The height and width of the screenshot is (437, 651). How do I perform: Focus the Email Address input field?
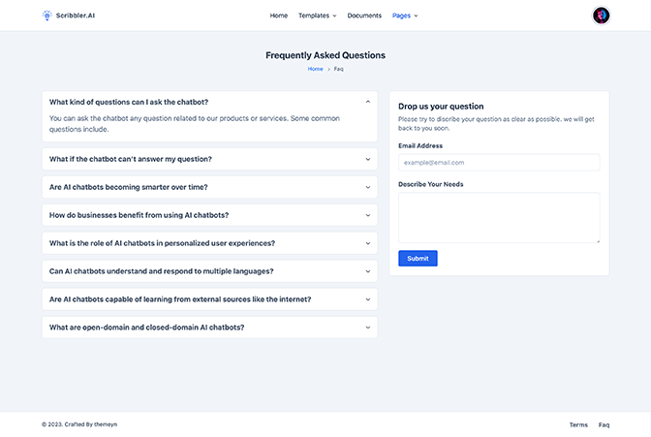[x=499, y=163]
